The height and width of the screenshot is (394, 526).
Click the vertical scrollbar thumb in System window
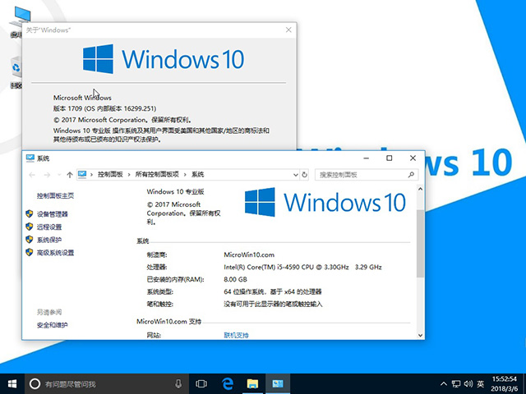[x=420, y=243]
